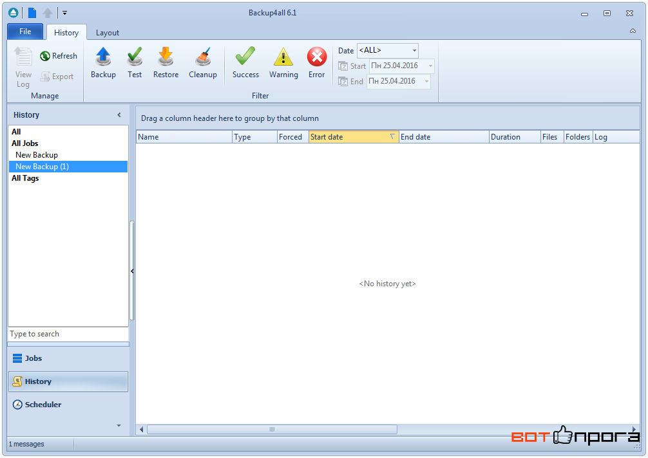Open the History view

[68, 381]
